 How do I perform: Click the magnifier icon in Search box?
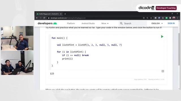click(121, 24)
